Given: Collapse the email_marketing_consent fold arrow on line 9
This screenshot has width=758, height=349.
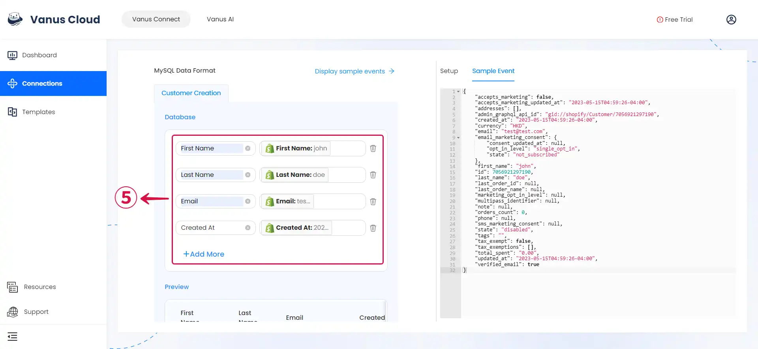Looking at the screenshot, I should [458, 138].
